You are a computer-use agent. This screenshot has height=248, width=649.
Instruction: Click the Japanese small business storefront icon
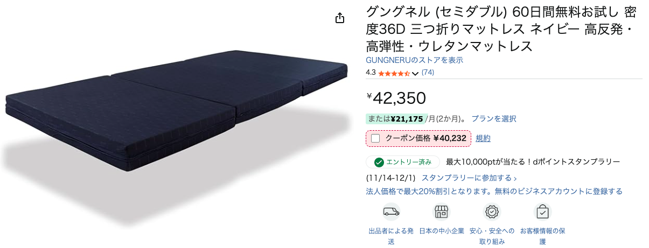(x=442, y=211)
